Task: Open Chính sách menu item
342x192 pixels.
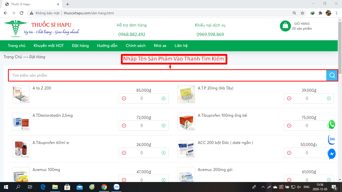Action: point(136,46)
